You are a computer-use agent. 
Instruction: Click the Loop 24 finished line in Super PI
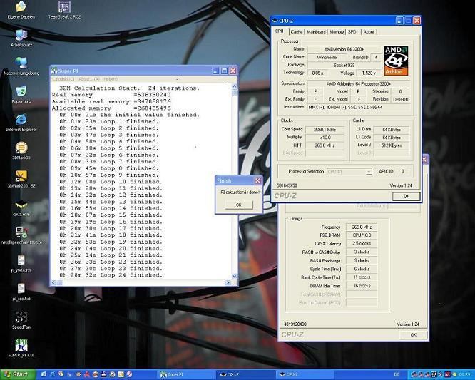point(111,275)
